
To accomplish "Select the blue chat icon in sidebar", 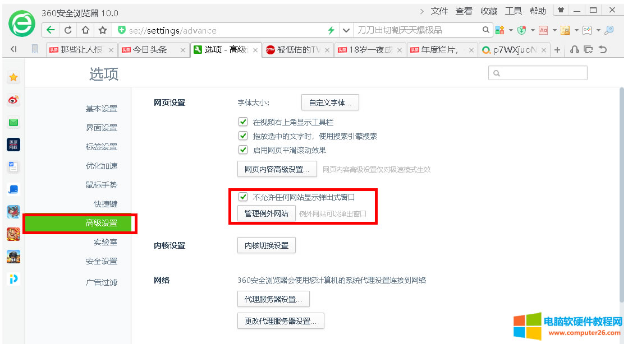I will [13, 189].
